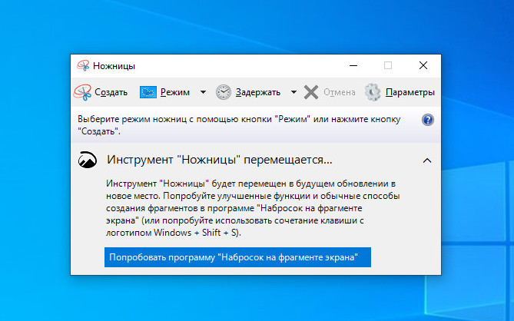
Task: Click the Режим label
Action: [175, 92]
